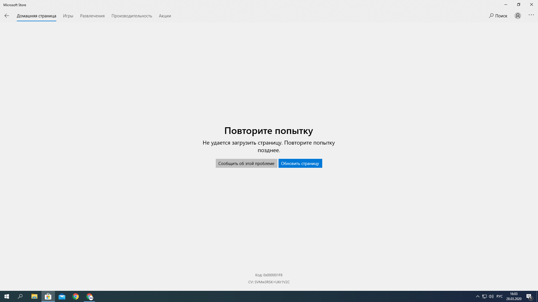
Task: Open the second Chrome icon with underline
Action: click(89, 296)
